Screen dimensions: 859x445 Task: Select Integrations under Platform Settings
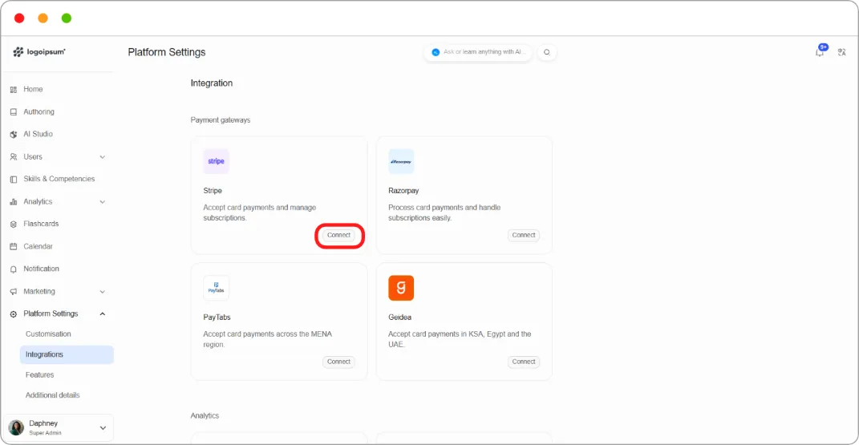(67, 354)
